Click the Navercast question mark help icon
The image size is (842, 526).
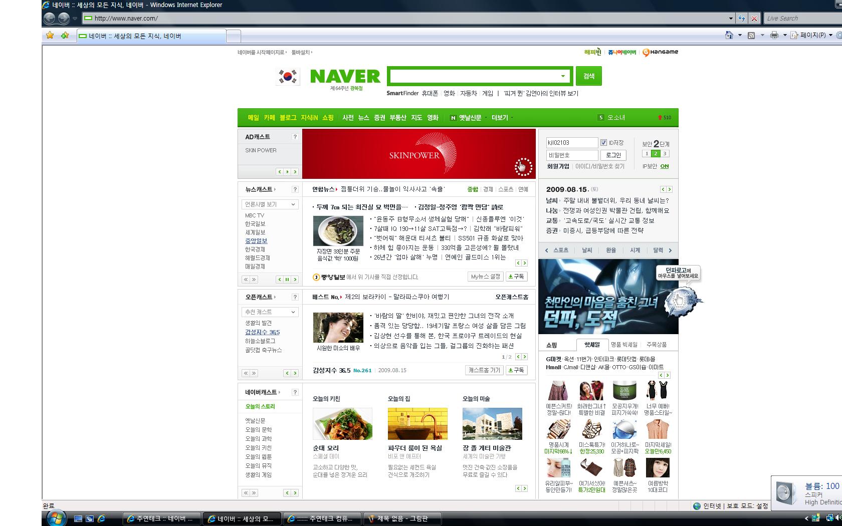pyautogui.click(x=295, y=392)
